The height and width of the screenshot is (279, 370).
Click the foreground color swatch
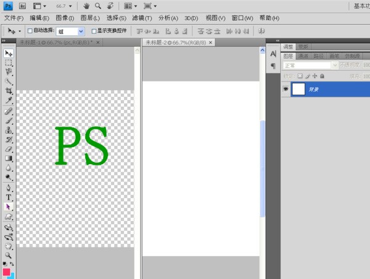pyautogui.click(x=6, y=272)
